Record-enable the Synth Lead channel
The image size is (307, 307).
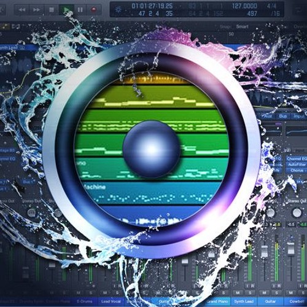coord(252,286)
